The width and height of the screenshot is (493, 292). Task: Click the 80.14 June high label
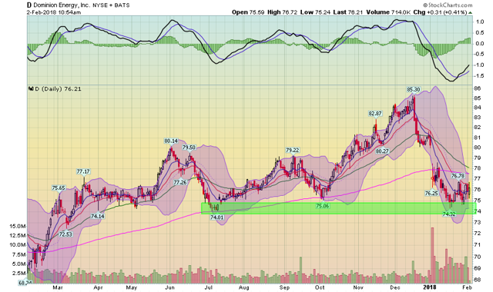coord(171,141)
